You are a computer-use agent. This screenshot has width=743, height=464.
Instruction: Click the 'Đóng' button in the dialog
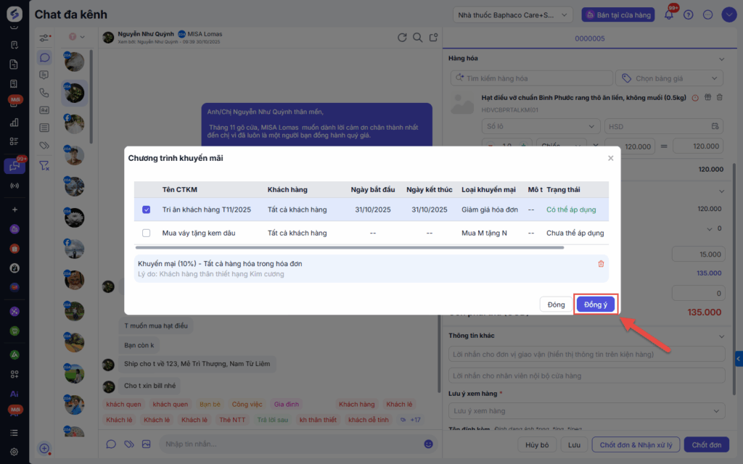556,304
